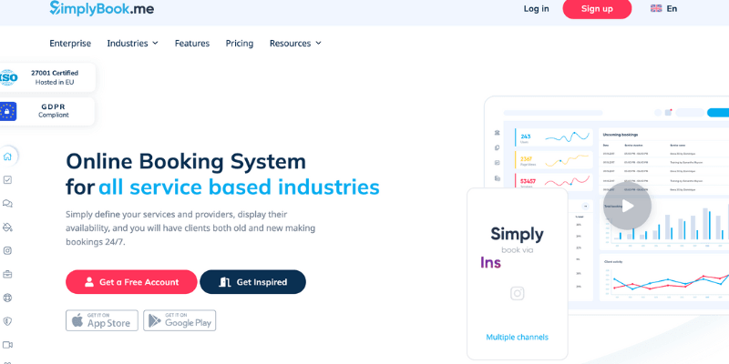729x364 pixels.
Task: Click the GDPR Compliant text
Action: tap(54, 111)
